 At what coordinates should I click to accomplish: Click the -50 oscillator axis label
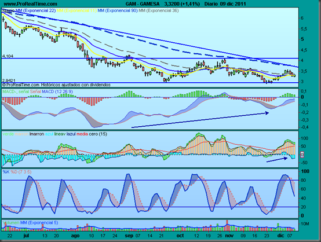pyautogui.click(x=304, y=163)
